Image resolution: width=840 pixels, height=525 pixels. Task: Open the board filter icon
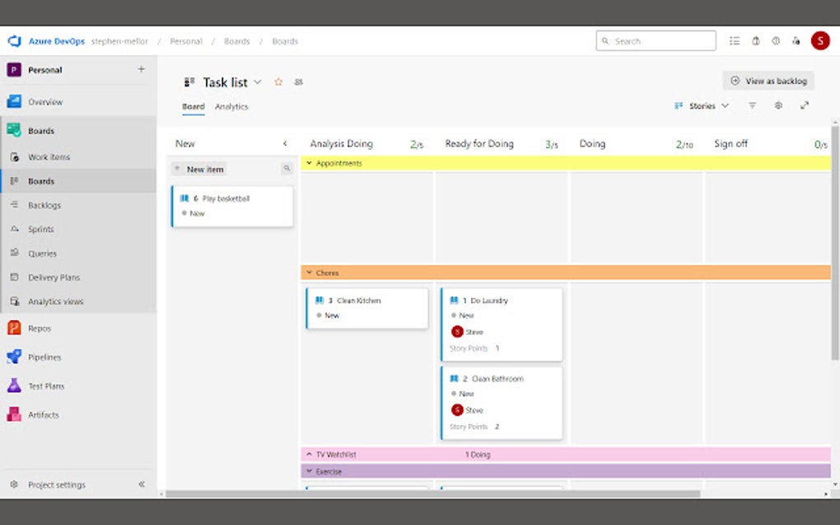pos(752,105)
